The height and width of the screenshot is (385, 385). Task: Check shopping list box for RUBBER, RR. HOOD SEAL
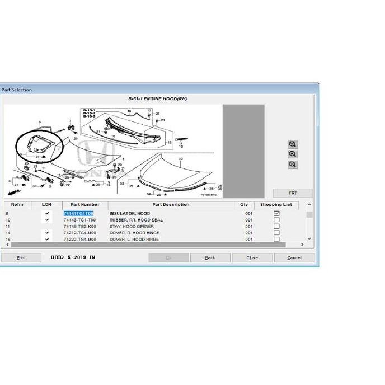click(276, 220)
